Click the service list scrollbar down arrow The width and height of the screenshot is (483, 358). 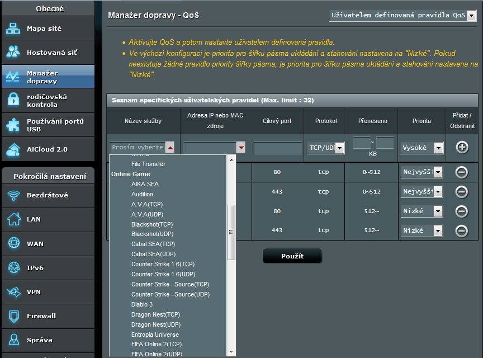pyautogui.click(x=231, y=352)
